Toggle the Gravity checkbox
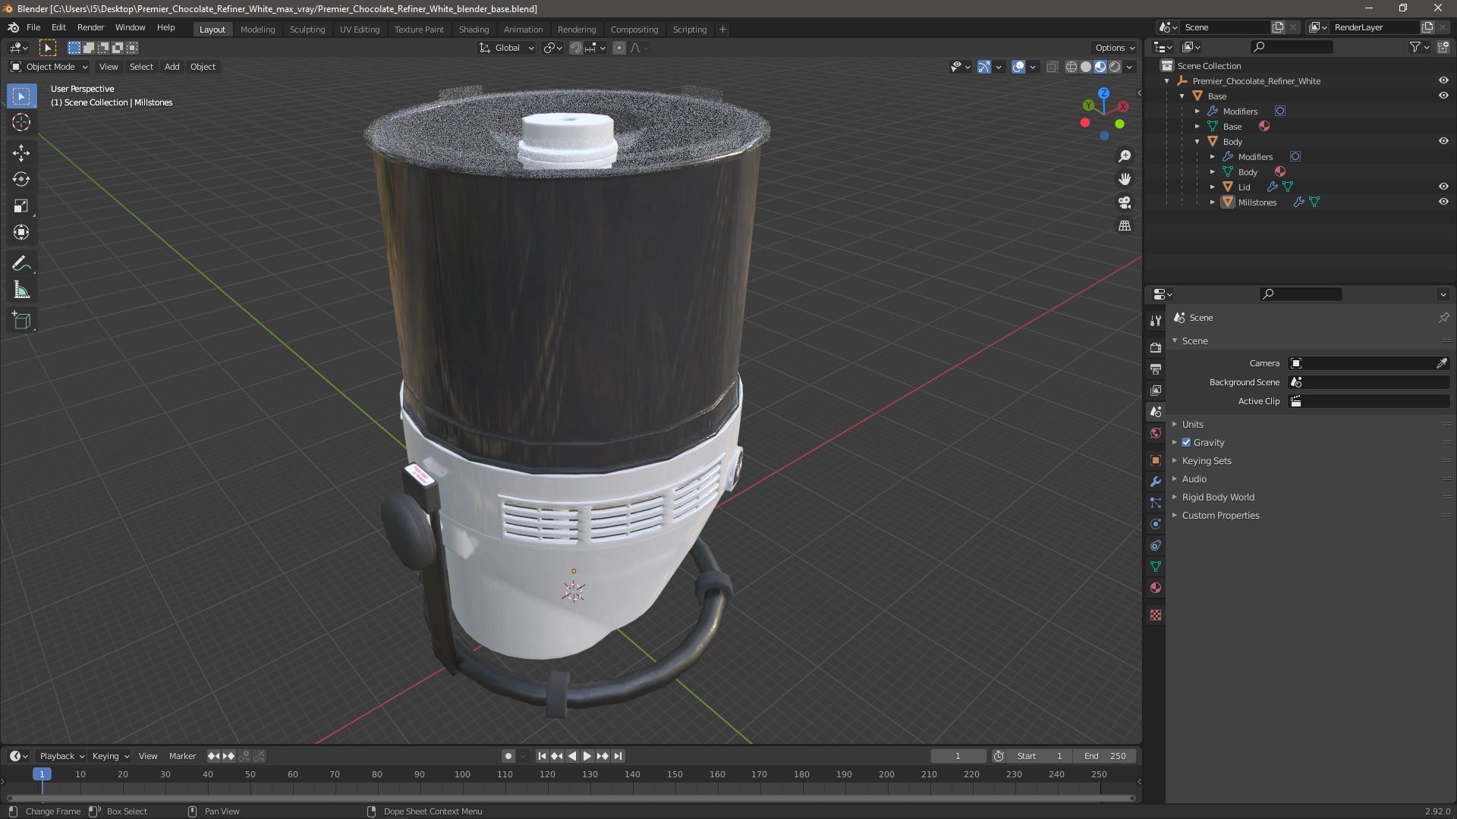 click(x=1186, y=442)
